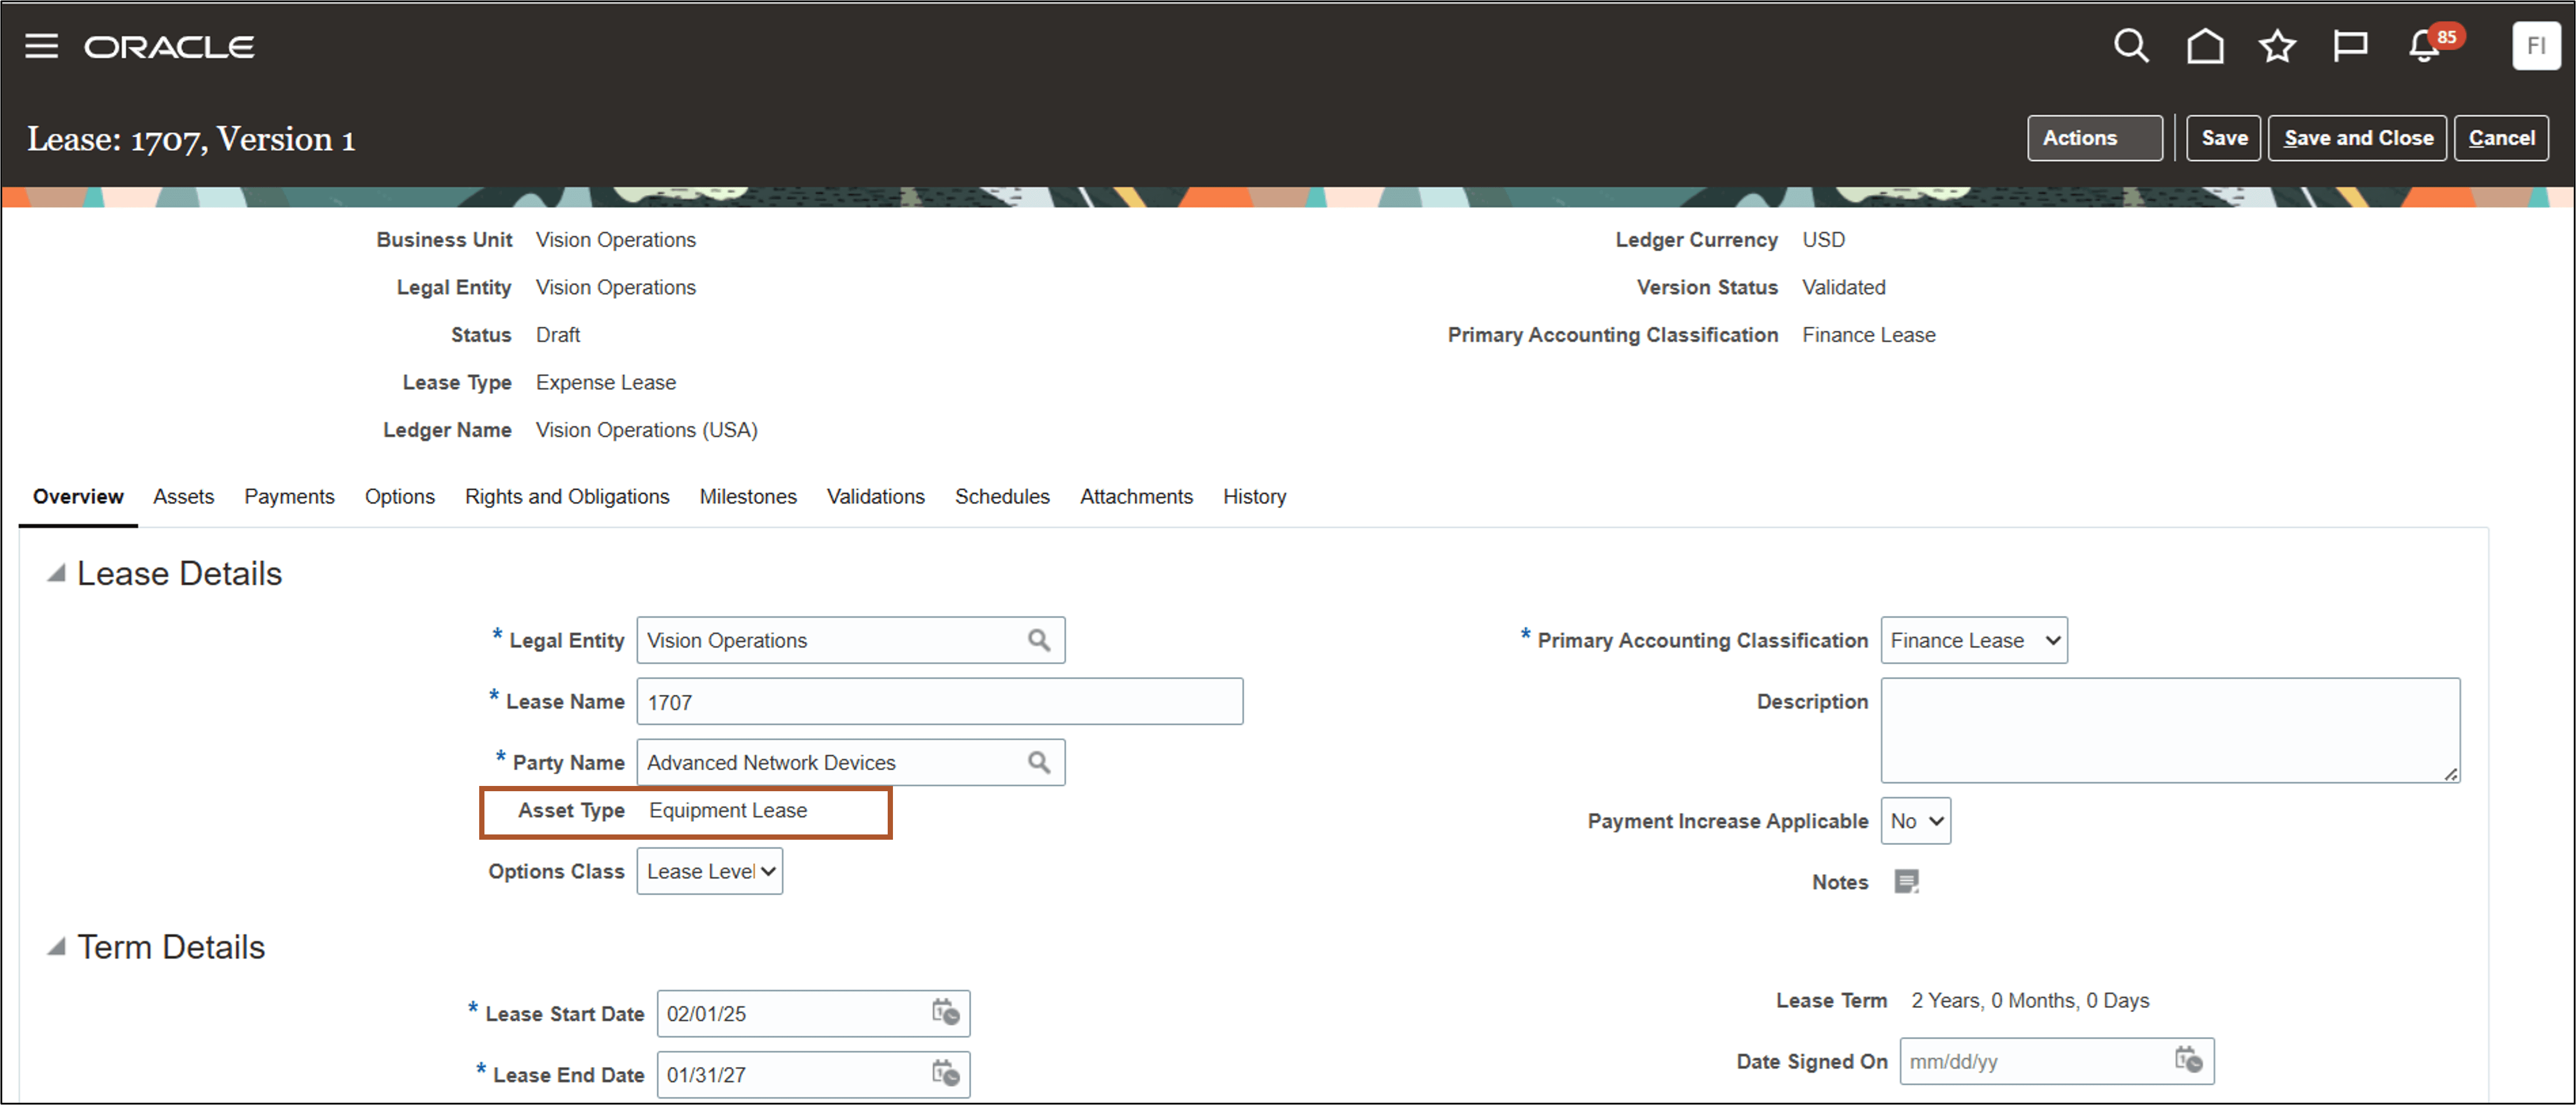Viewport: 2576px width, 1105px height.
Task: Open the navigation hamburger menu
Action: pyautogui.click(x=41, y=45)
